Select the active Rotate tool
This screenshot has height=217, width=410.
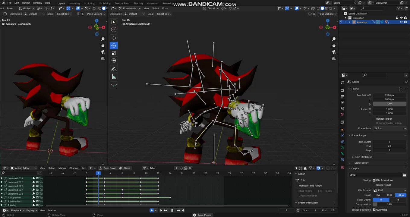point(114,46)
